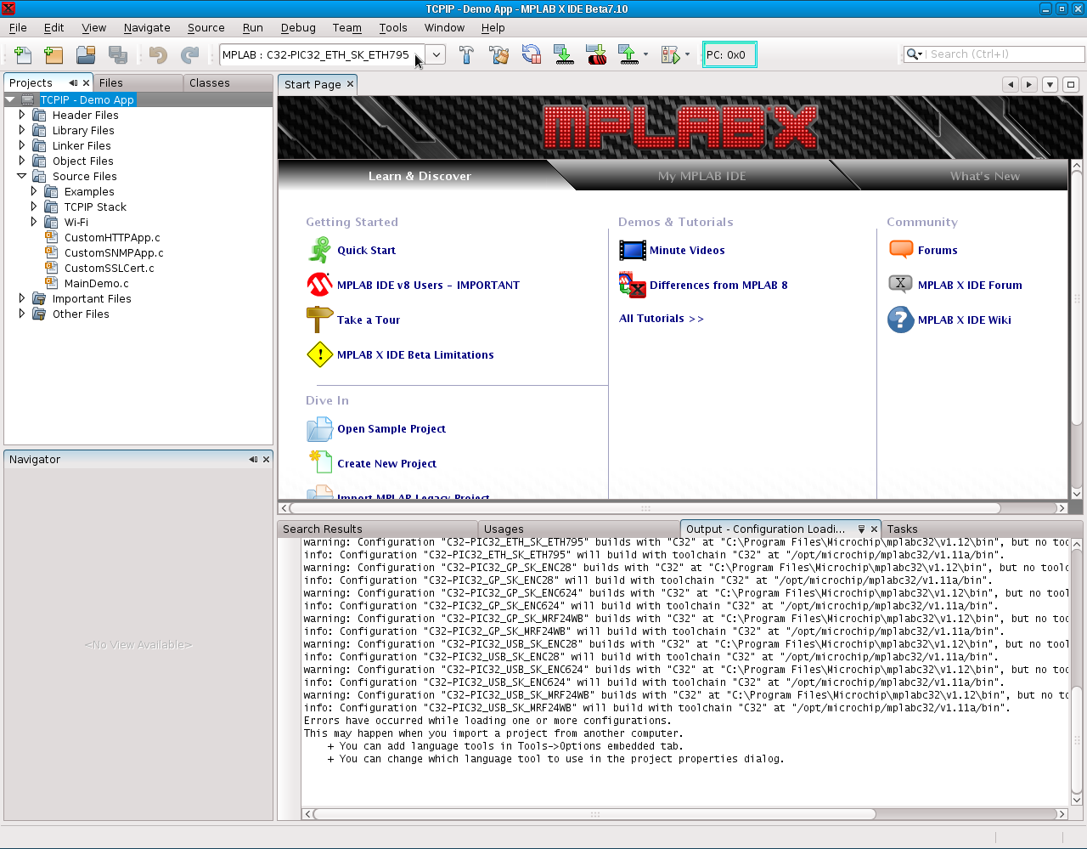Click the Clean and Build icon
Image resolution: width=1087 pixels, height=849 pixels.
tap(498, 55)
